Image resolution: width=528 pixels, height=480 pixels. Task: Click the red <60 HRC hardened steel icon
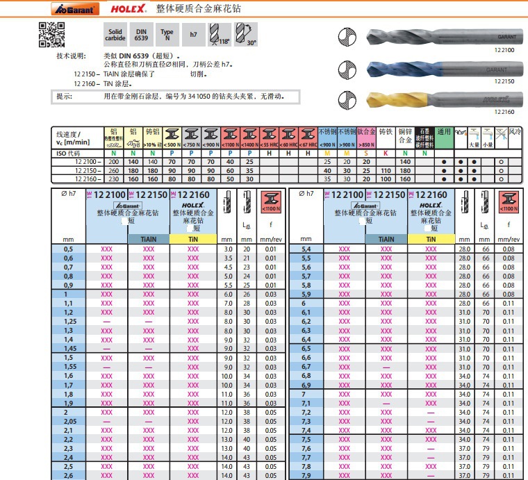(x=288, y=138)
